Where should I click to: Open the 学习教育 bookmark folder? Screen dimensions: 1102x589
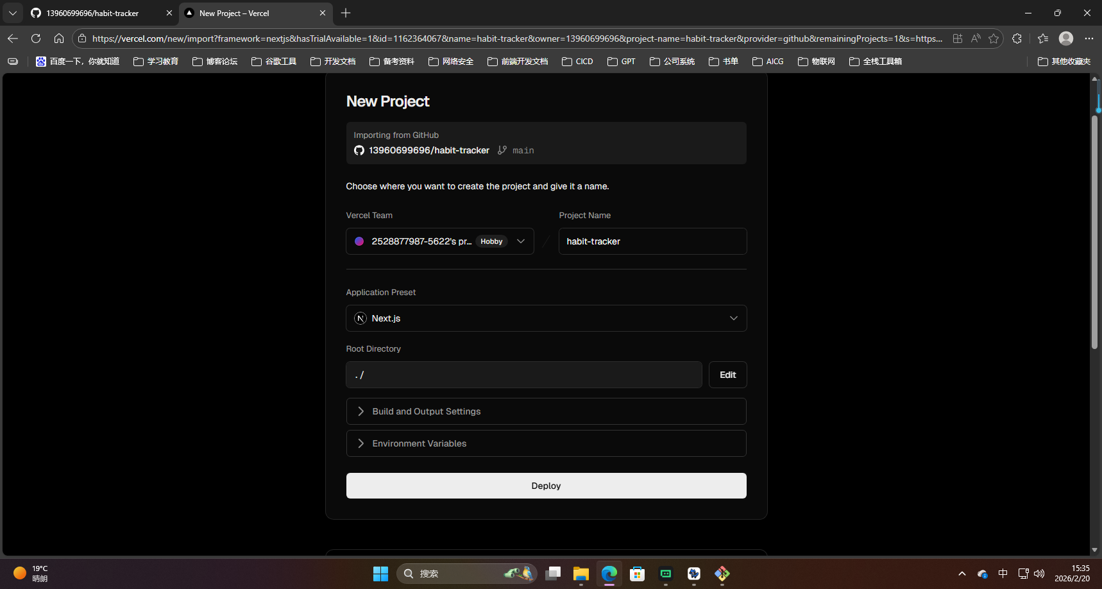coord(156,62)
